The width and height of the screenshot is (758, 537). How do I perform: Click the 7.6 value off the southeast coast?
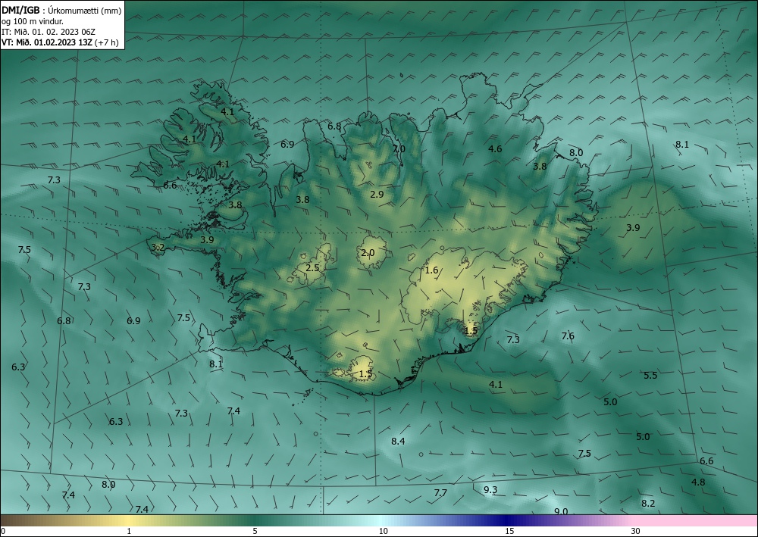coord(568,336)
